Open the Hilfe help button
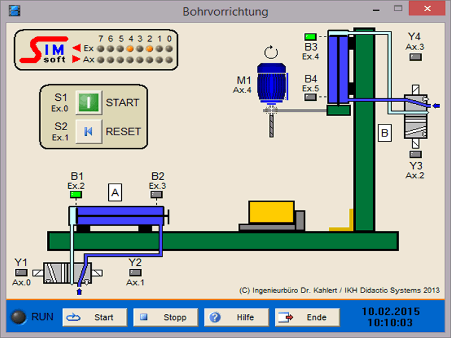The image size is (451, 338). (236, 317)
